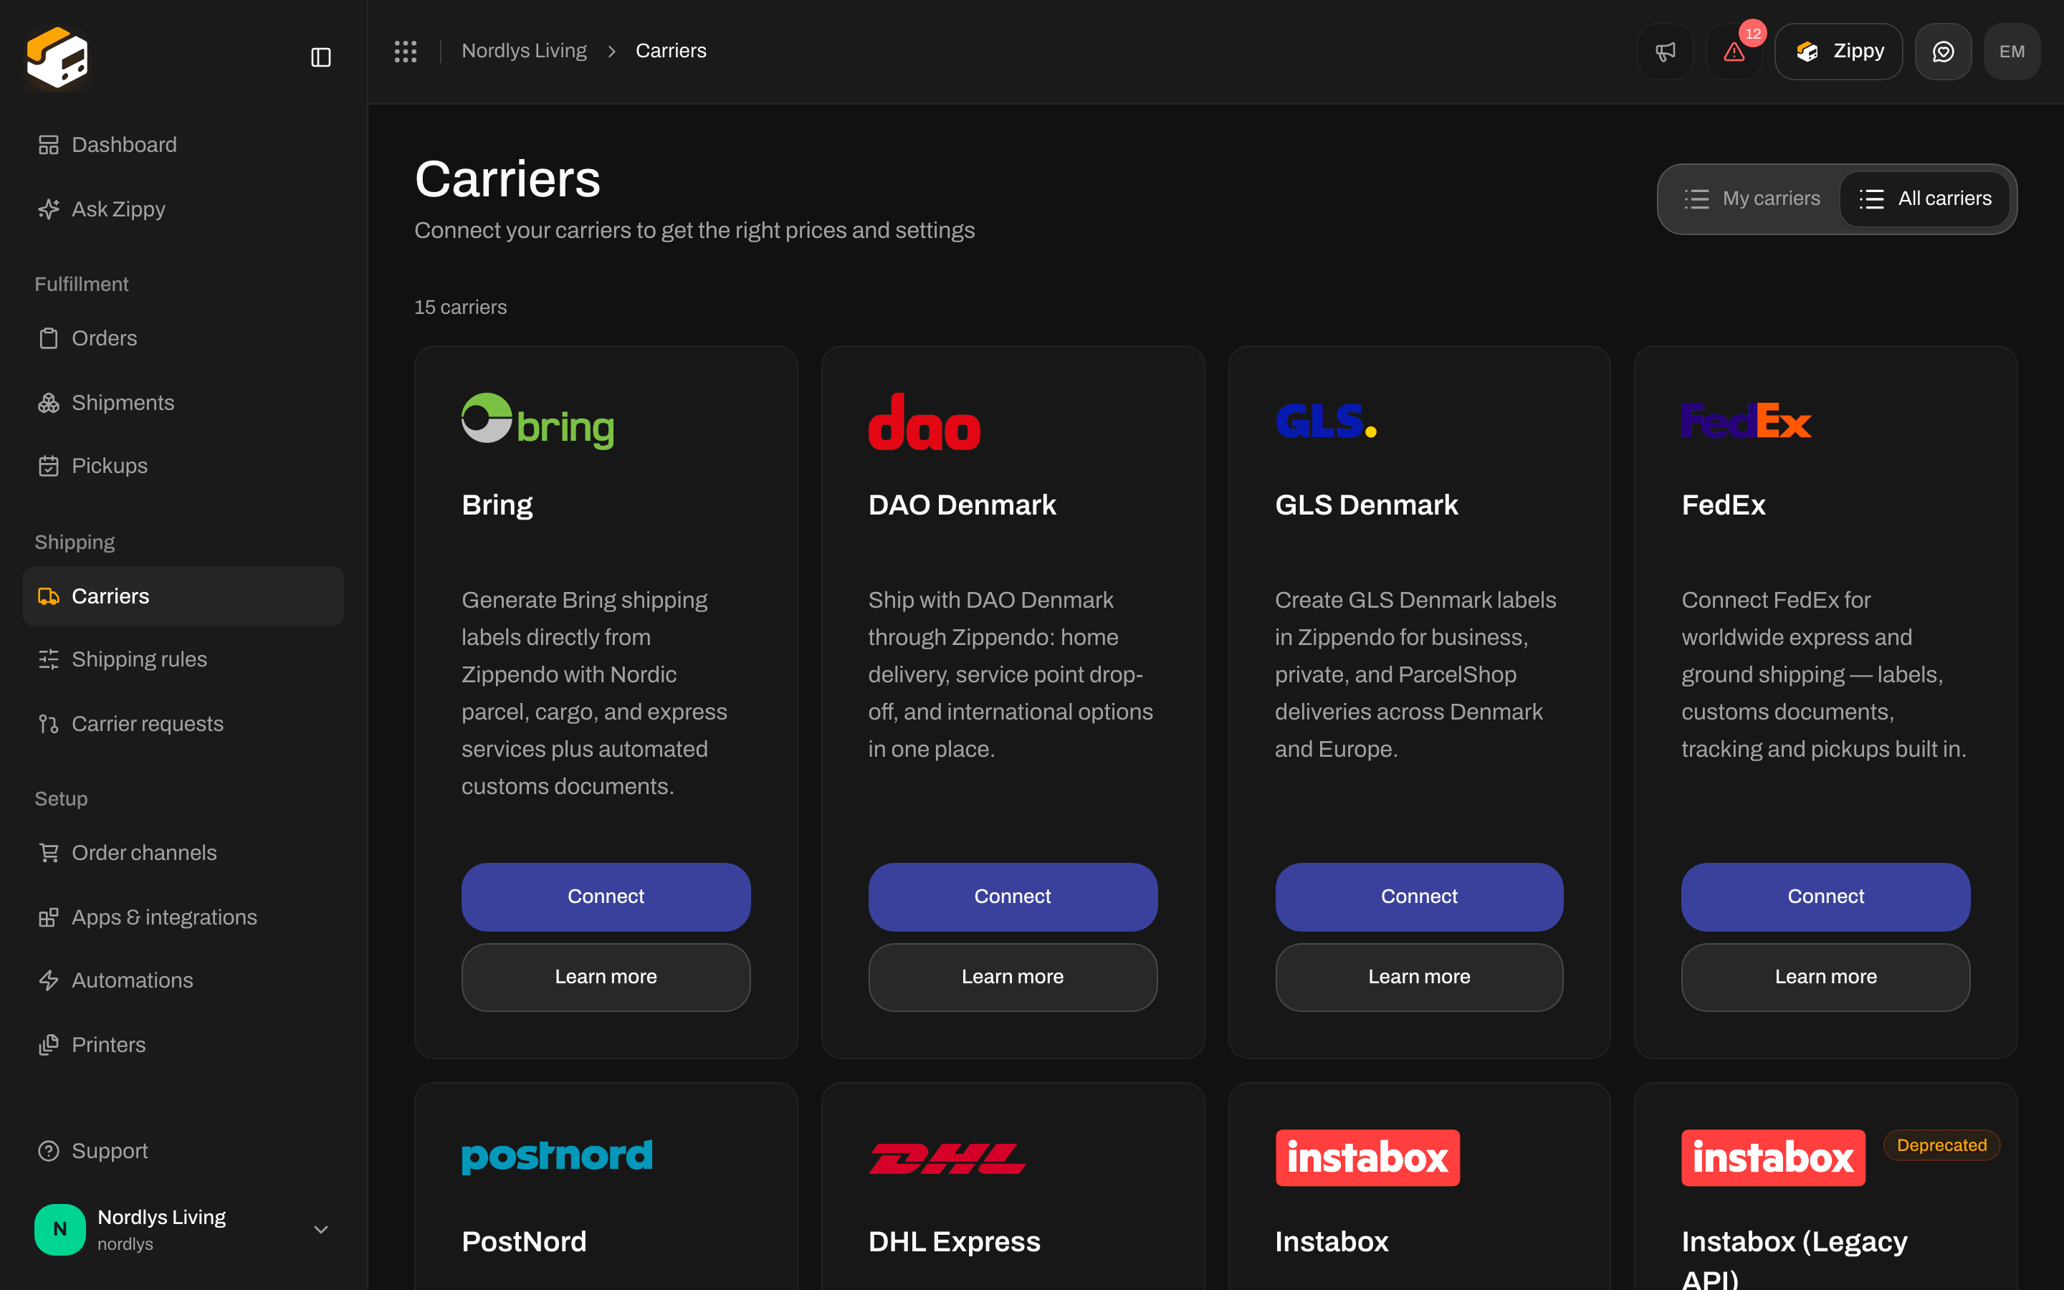Open Automations in the sidebar
This screenshot has width=2064, height=1290.
point(183,980)
